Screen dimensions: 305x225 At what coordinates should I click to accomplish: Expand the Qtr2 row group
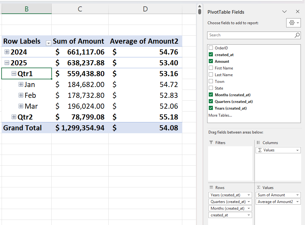pos(14,117)
